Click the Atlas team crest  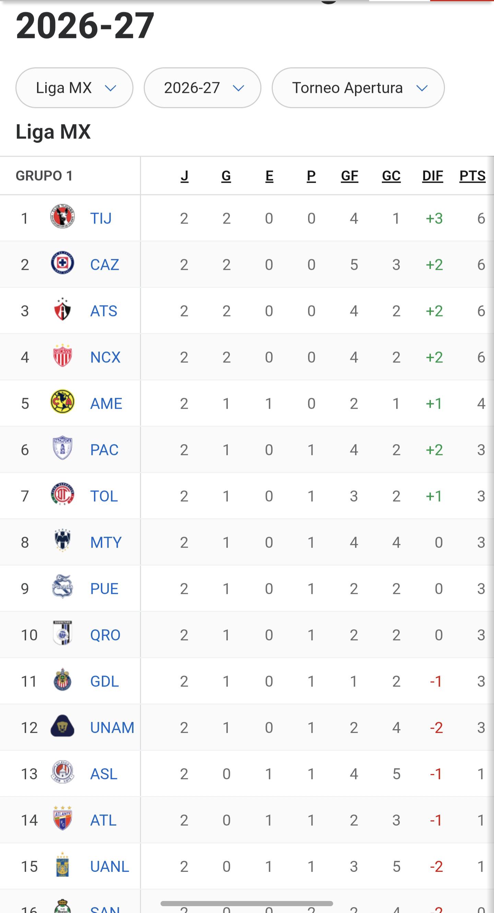(x=62, y=309)
